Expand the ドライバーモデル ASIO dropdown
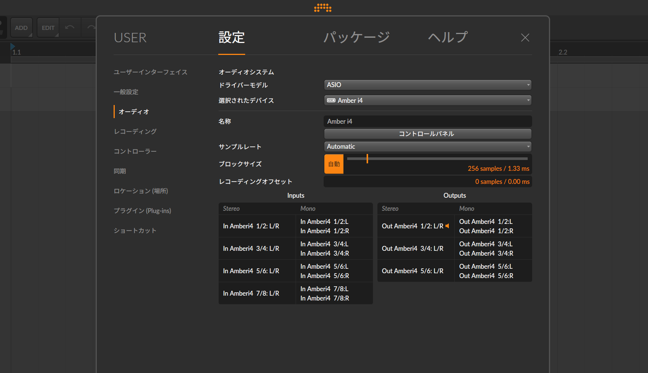Image resolution: width=648 pixels, height=373 pixels. [428, 85]
